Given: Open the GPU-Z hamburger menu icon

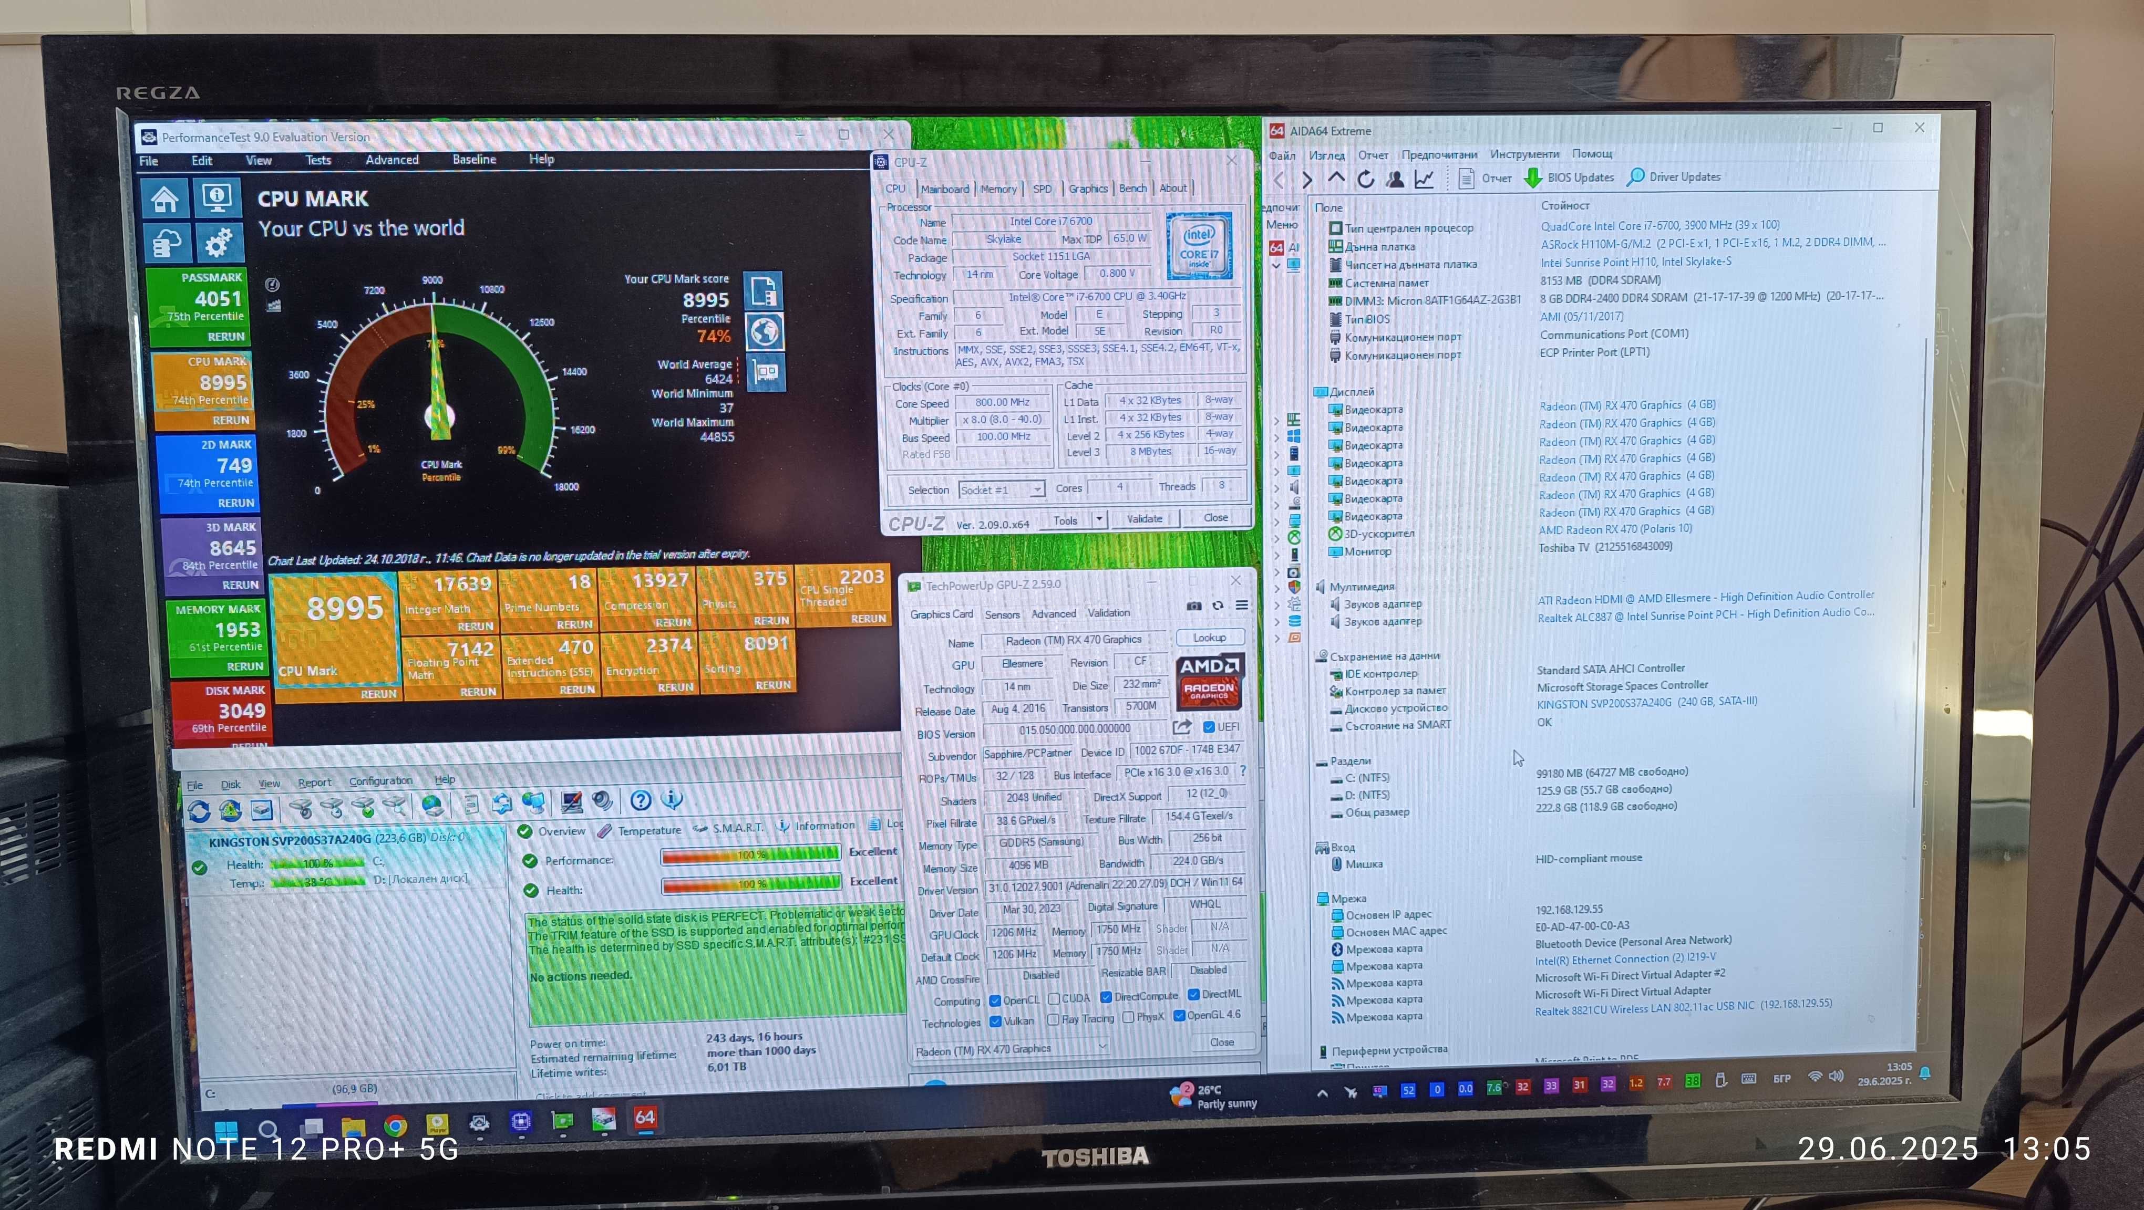Looking at the screenshot, I should (1242, 606).
